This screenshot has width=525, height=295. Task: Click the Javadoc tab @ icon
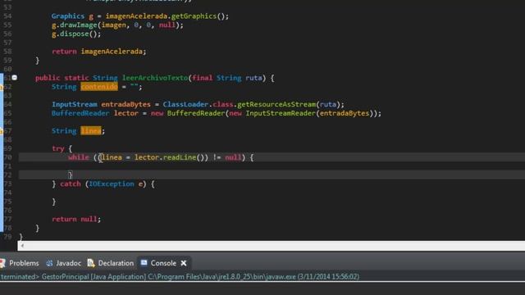pos(49,263)
